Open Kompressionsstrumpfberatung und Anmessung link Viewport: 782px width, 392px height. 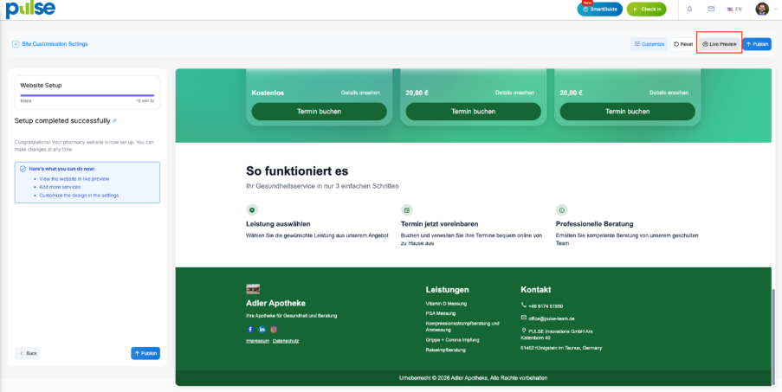pos(462,327)
